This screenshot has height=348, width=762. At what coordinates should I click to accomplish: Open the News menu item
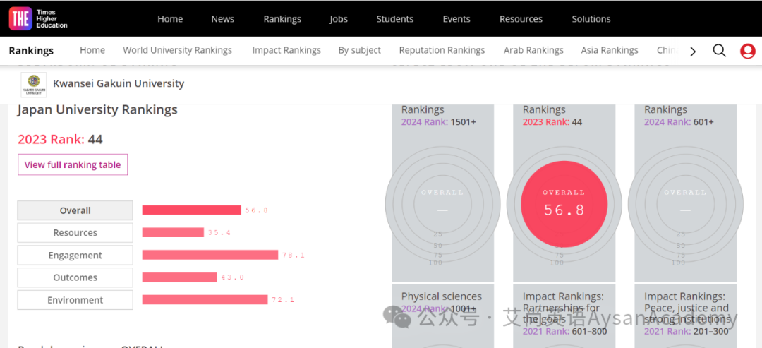tap(222, 19)
